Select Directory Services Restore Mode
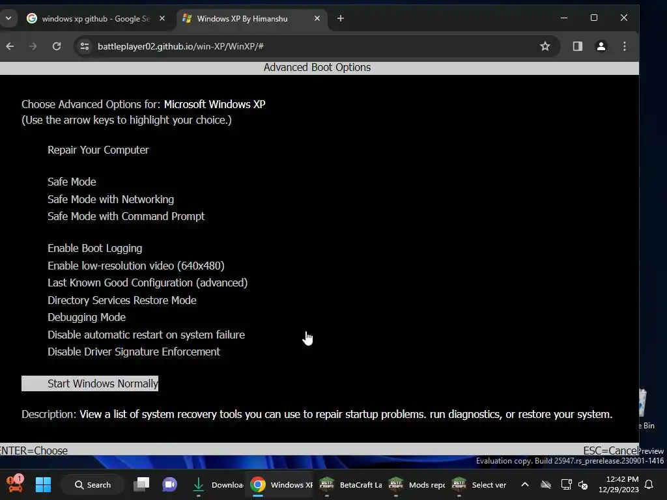667x500 pixels. [x=122, y=300]
